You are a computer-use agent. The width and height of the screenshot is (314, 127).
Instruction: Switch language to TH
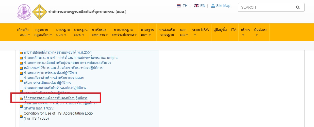[x=185, y=6]
